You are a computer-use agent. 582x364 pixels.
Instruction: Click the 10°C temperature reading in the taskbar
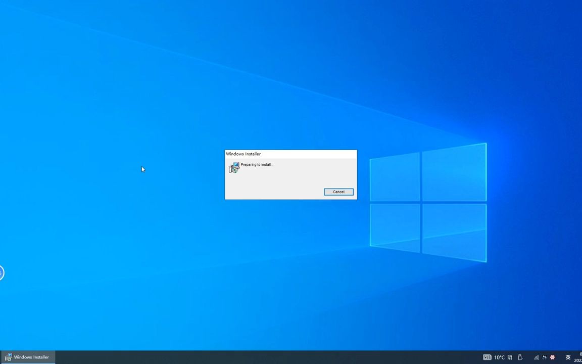pos(499,357)
